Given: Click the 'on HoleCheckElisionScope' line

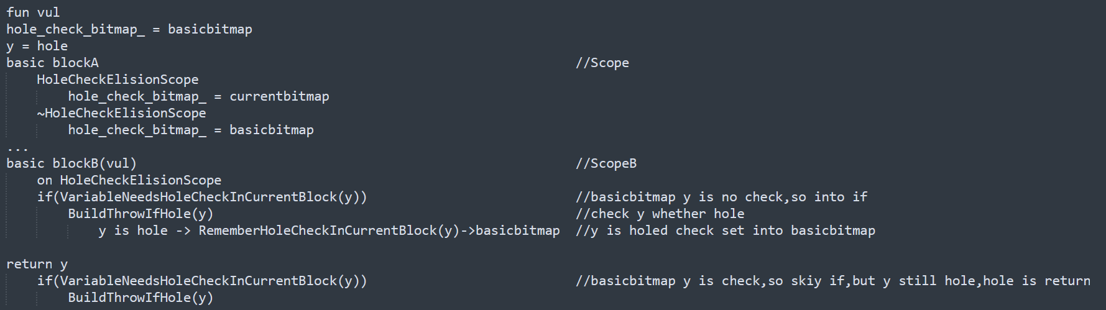Looking at the screenshot, I should pyautogui.click(x=129, y=180).
